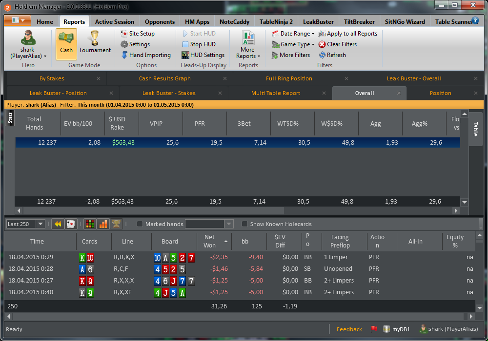Select Leak Buster - Position report tab
The image size is (488, 341).
[x=58, y=93]
